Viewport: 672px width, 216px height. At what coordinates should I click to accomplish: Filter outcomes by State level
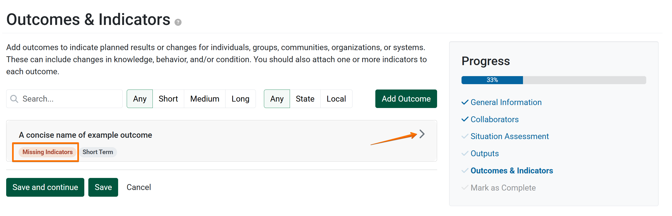click(305, 99)
